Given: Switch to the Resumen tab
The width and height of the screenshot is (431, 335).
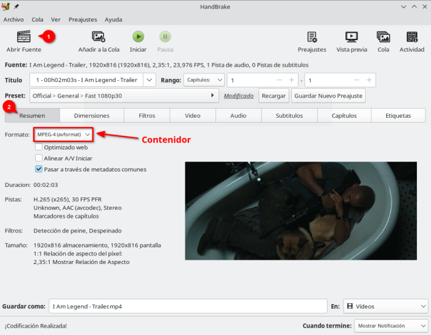Looking at the screenshot, I should 32,115.
